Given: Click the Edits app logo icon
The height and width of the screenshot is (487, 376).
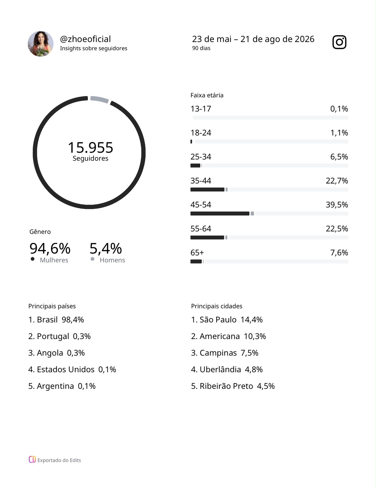Looking at the screenshot, I should coord(32,460).
